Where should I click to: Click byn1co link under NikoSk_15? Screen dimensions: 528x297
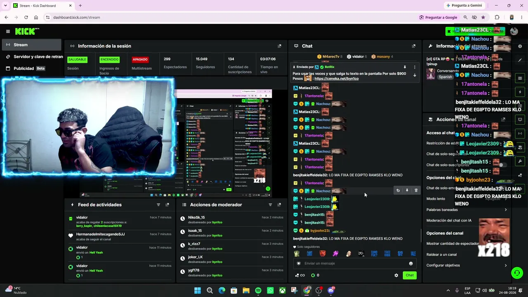point(217,222)
